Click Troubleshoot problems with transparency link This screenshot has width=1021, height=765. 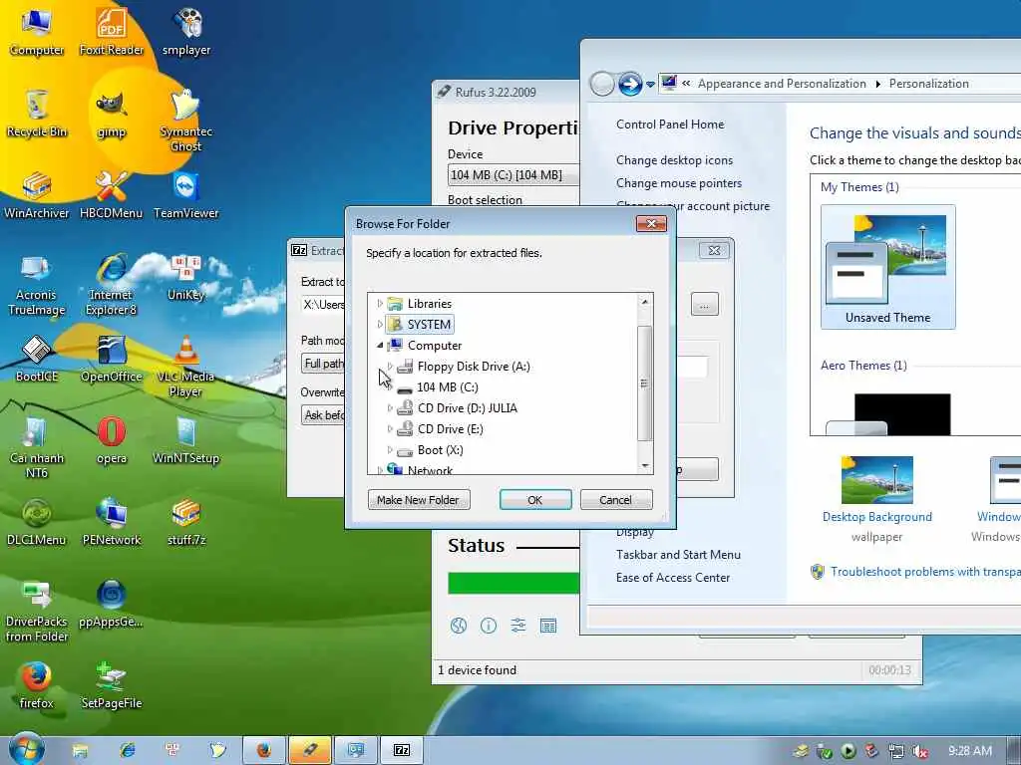click(x=925, y=571)
